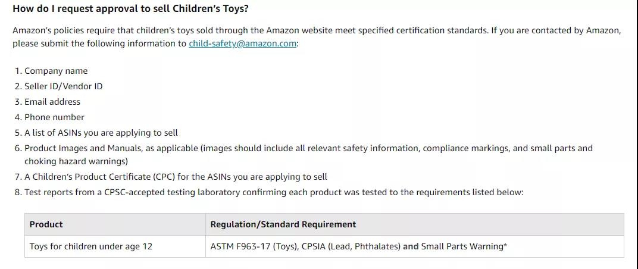
Task: Click the choking hazard warnings line
Action: click(76, 161)
